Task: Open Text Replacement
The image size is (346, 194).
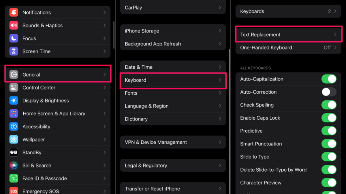Action: (288, 34)
